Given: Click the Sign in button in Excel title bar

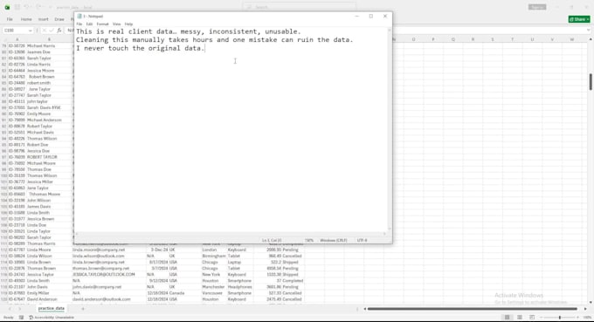Looking at the screenshot, I should click(537, 7).
